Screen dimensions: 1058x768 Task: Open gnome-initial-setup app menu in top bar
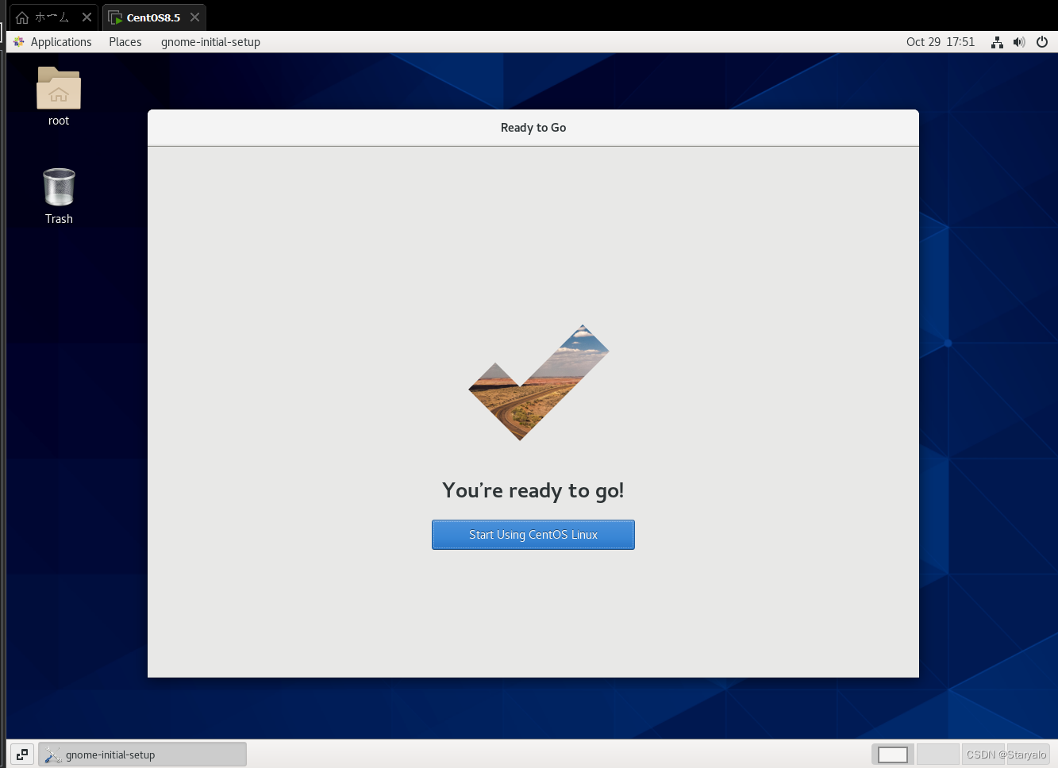coord(210,42)
